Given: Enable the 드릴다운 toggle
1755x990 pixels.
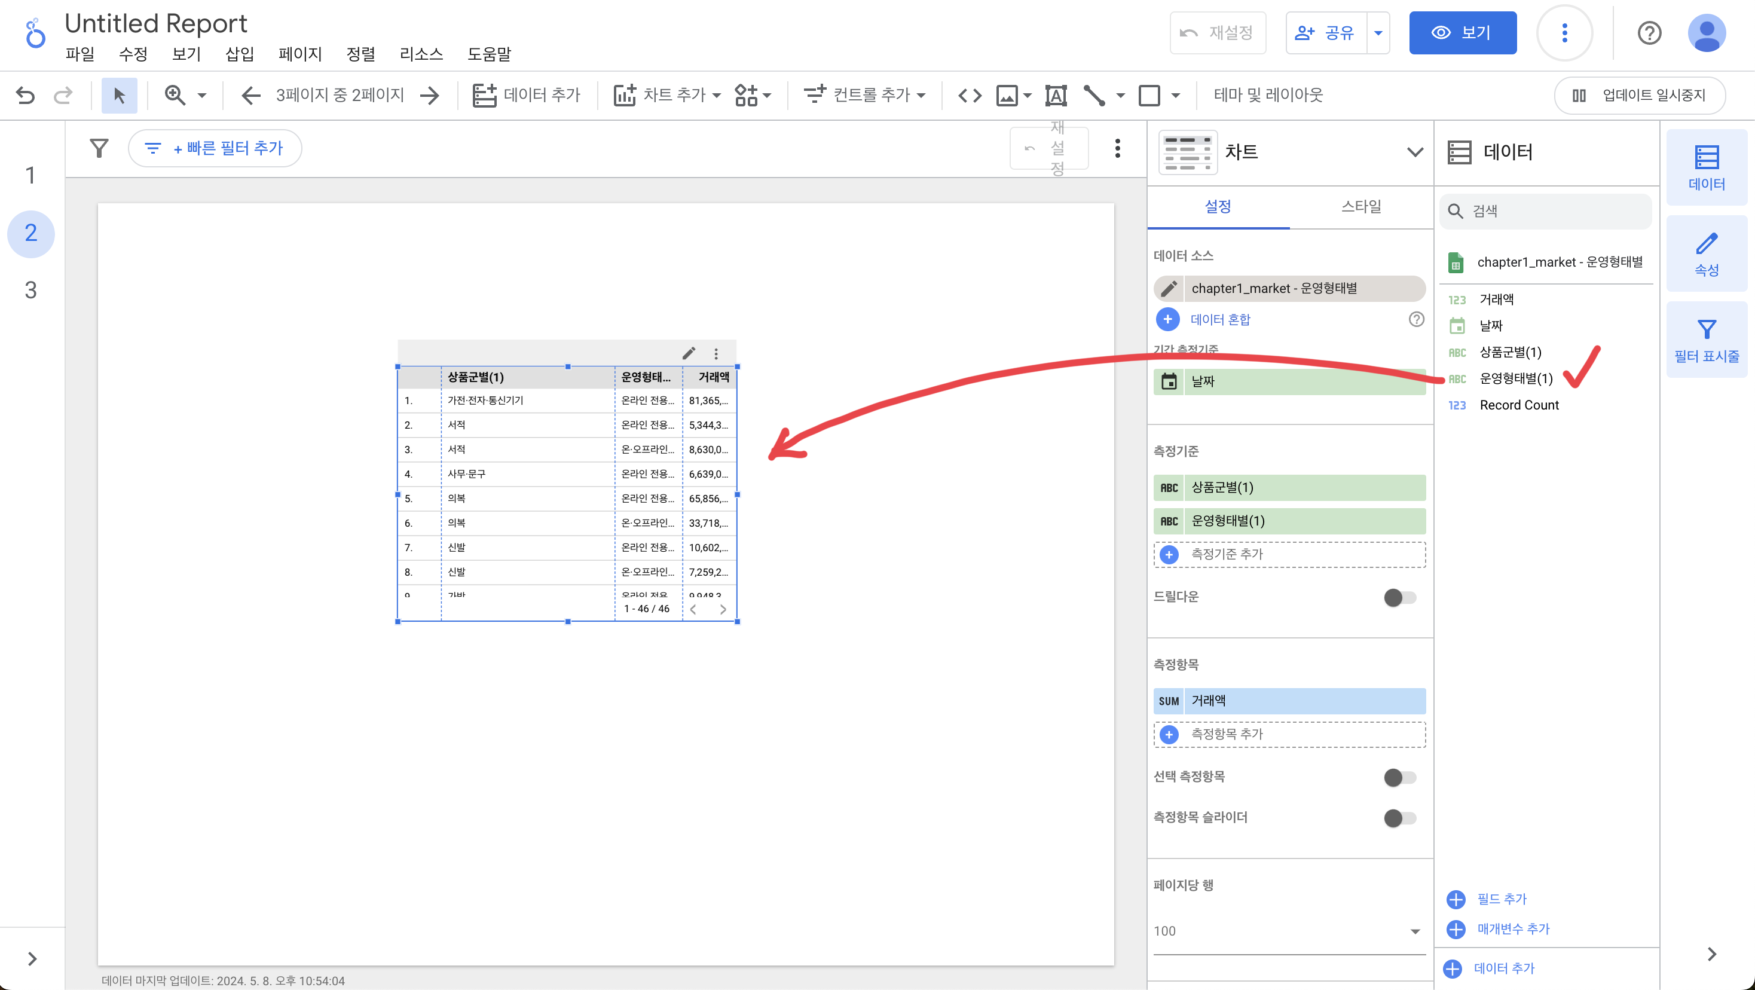Looking at the screenshot, I should pyautogui.click(x=1399, y=598).
